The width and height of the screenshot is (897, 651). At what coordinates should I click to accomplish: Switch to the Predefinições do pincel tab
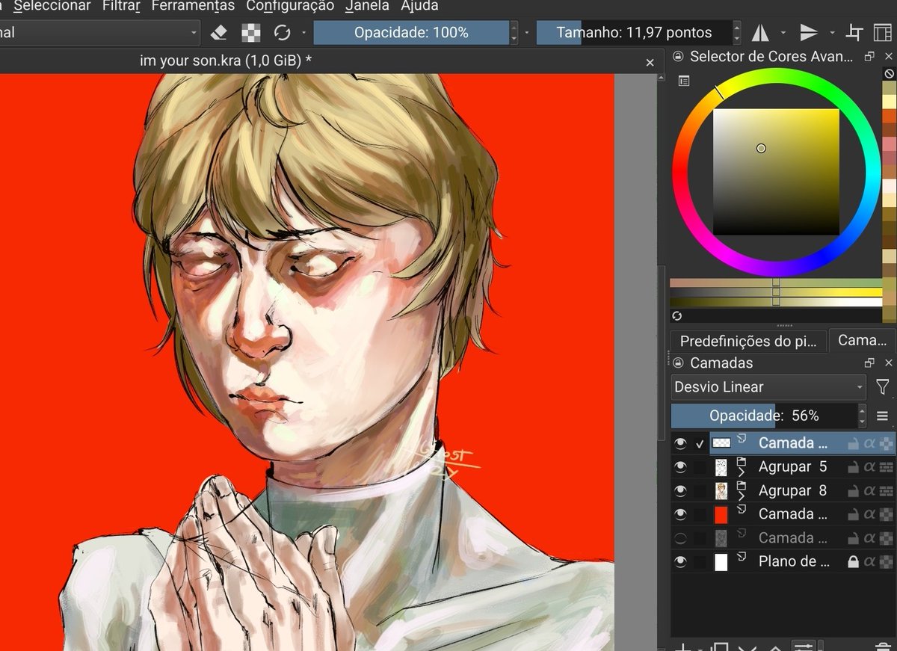(x=747, y=340)
